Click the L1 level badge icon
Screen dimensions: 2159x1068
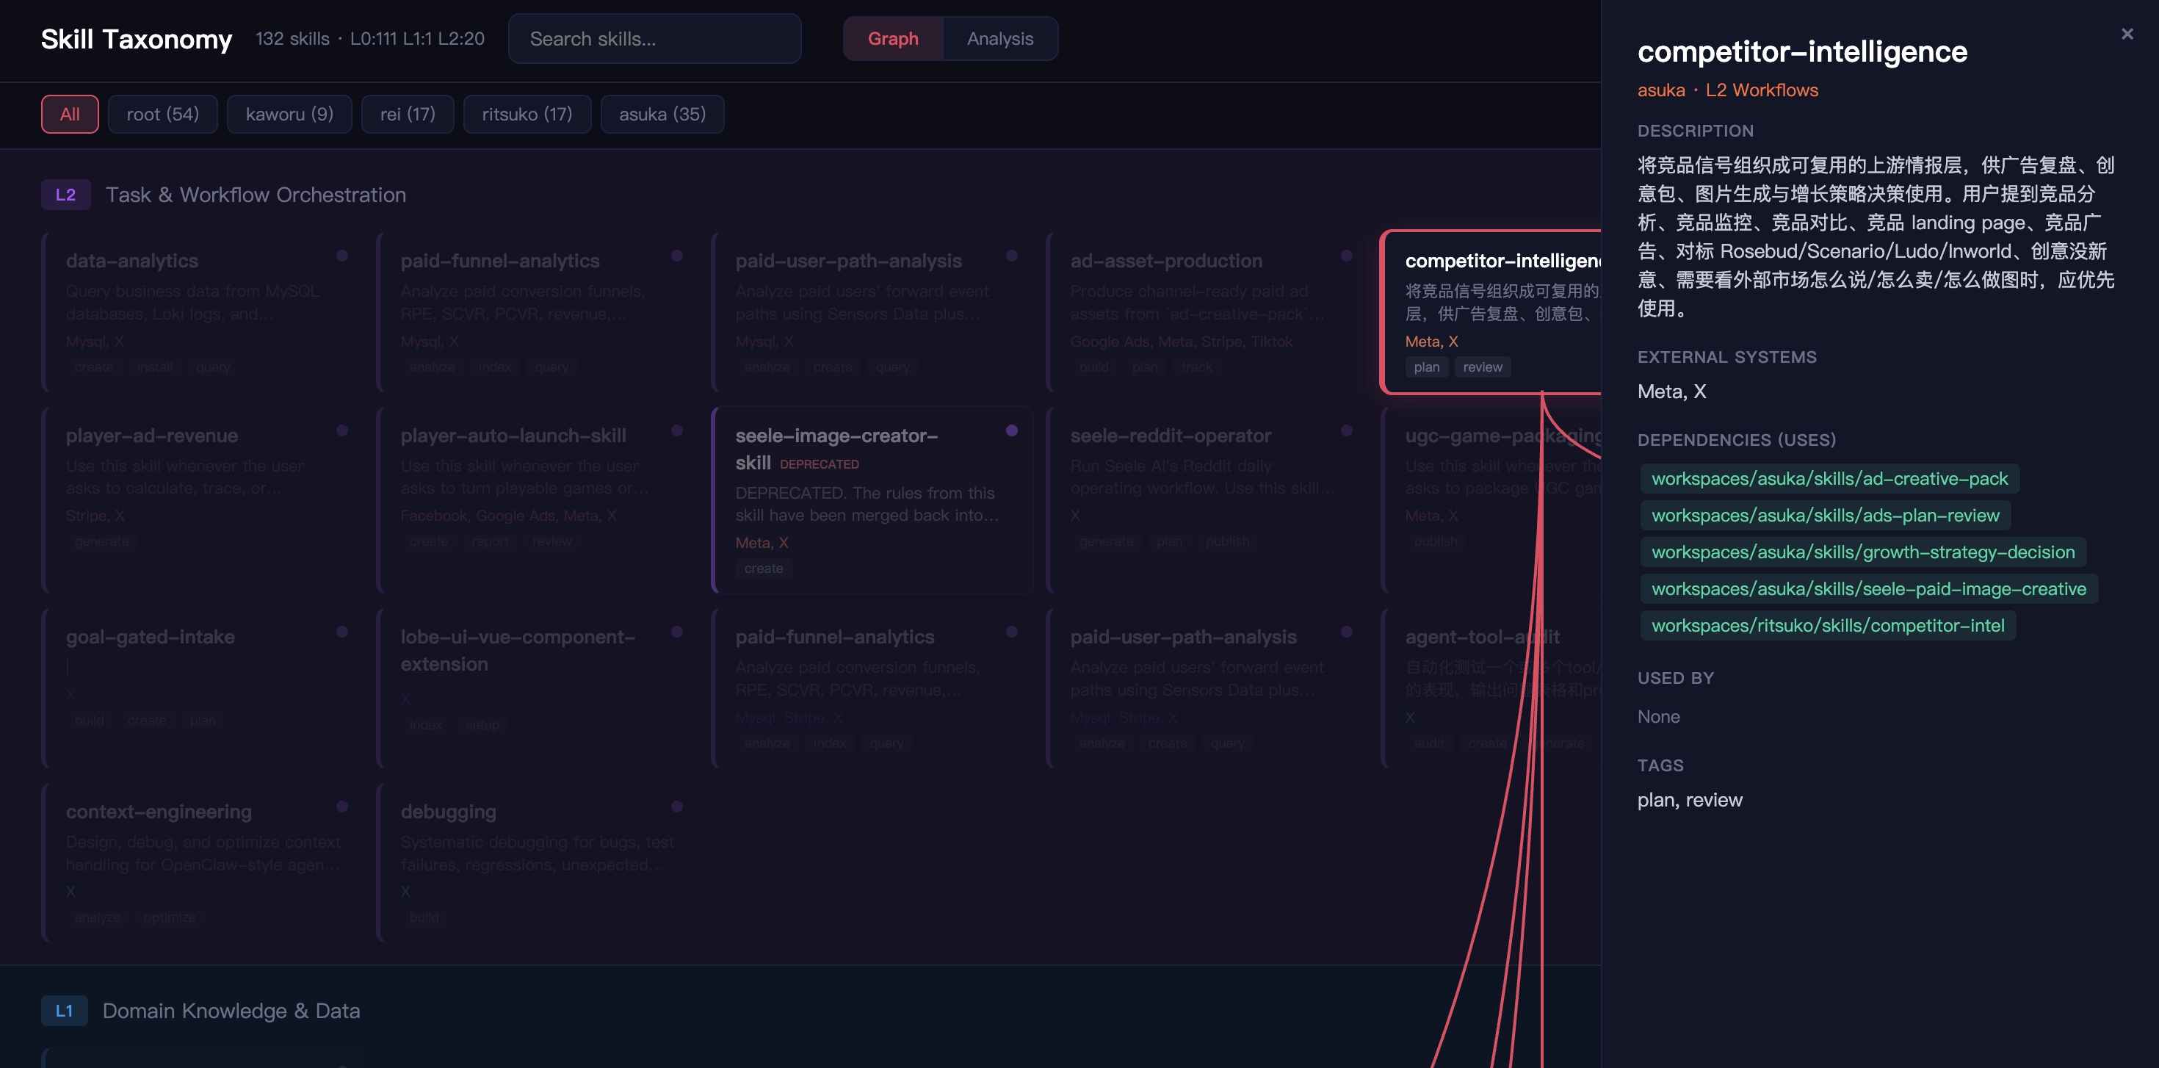(64, 1010)
